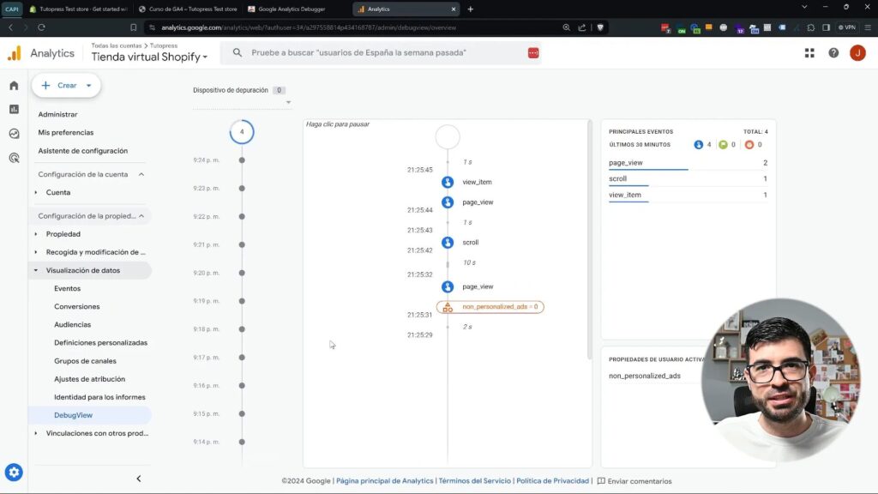Click the Analytics logo
Screen dimensions: 878x494
[15, 53]
